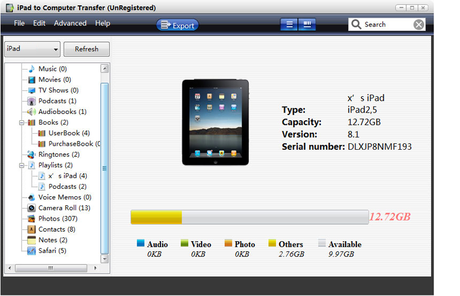Select the 'Music (0)' tree label
This screenshot has height=296, width=460.
pos(53,69)
